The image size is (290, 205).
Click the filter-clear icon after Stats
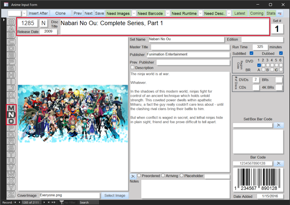[280, 14]
